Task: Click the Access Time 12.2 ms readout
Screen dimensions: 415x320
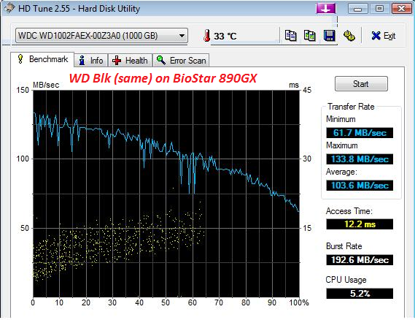Action: point(360,224)
